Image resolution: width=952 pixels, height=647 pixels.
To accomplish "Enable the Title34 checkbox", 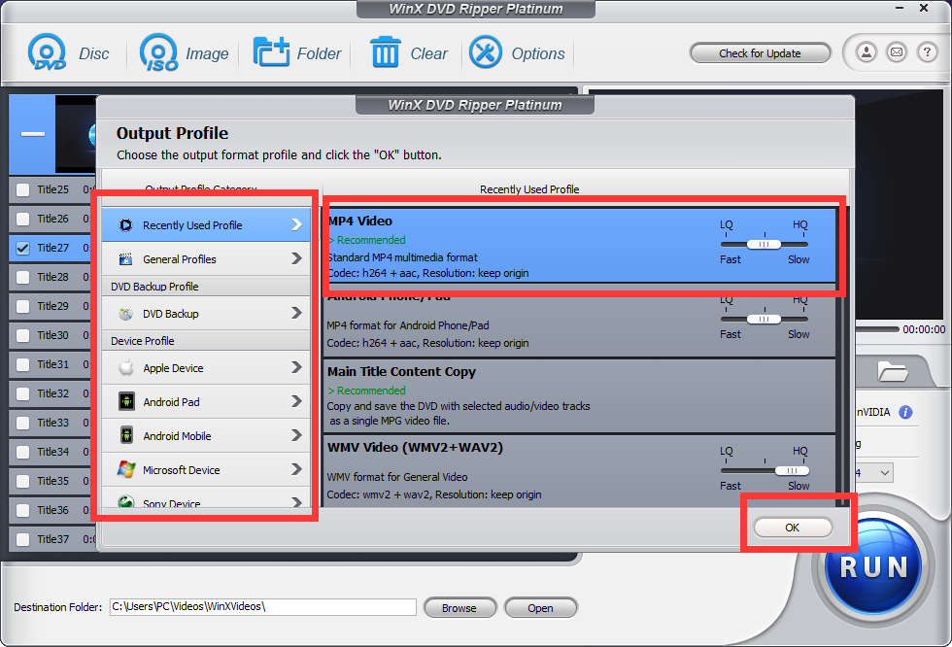I will coord(23,452).
